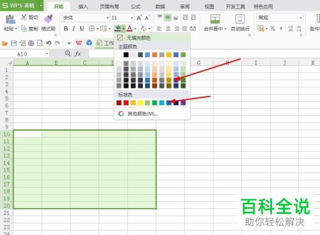The width and height of the screenshot is (320, 235).
Task: Open the 公式 tab
Action: pyautogui.click(x=136, y=6)
